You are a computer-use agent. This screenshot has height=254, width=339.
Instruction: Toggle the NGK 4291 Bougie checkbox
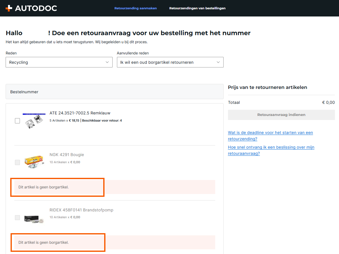tap(17, 162)
